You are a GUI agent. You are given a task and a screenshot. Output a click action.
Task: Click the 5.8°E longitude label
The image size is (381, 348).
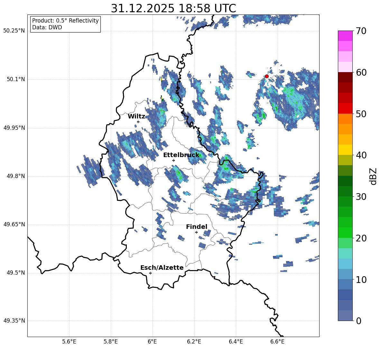[x=111, y=342]
